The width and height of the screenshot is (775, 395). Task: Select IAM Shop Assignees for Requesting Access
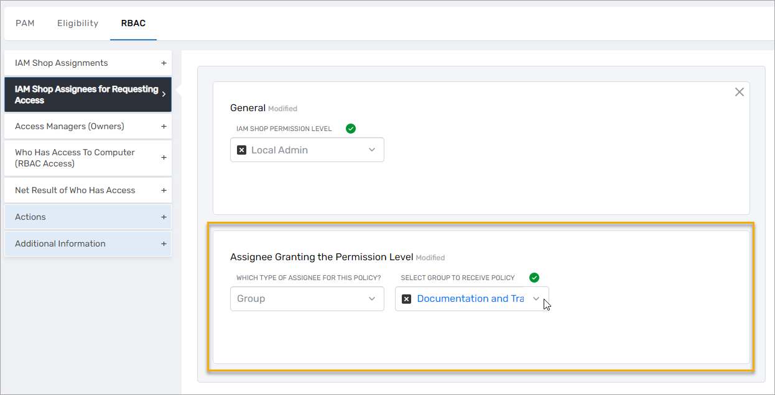[81, 94]
